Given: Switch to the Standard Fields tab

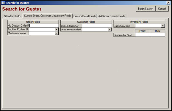Looking at the screenshot, I should pyautogui.click(x=13, y=16).
